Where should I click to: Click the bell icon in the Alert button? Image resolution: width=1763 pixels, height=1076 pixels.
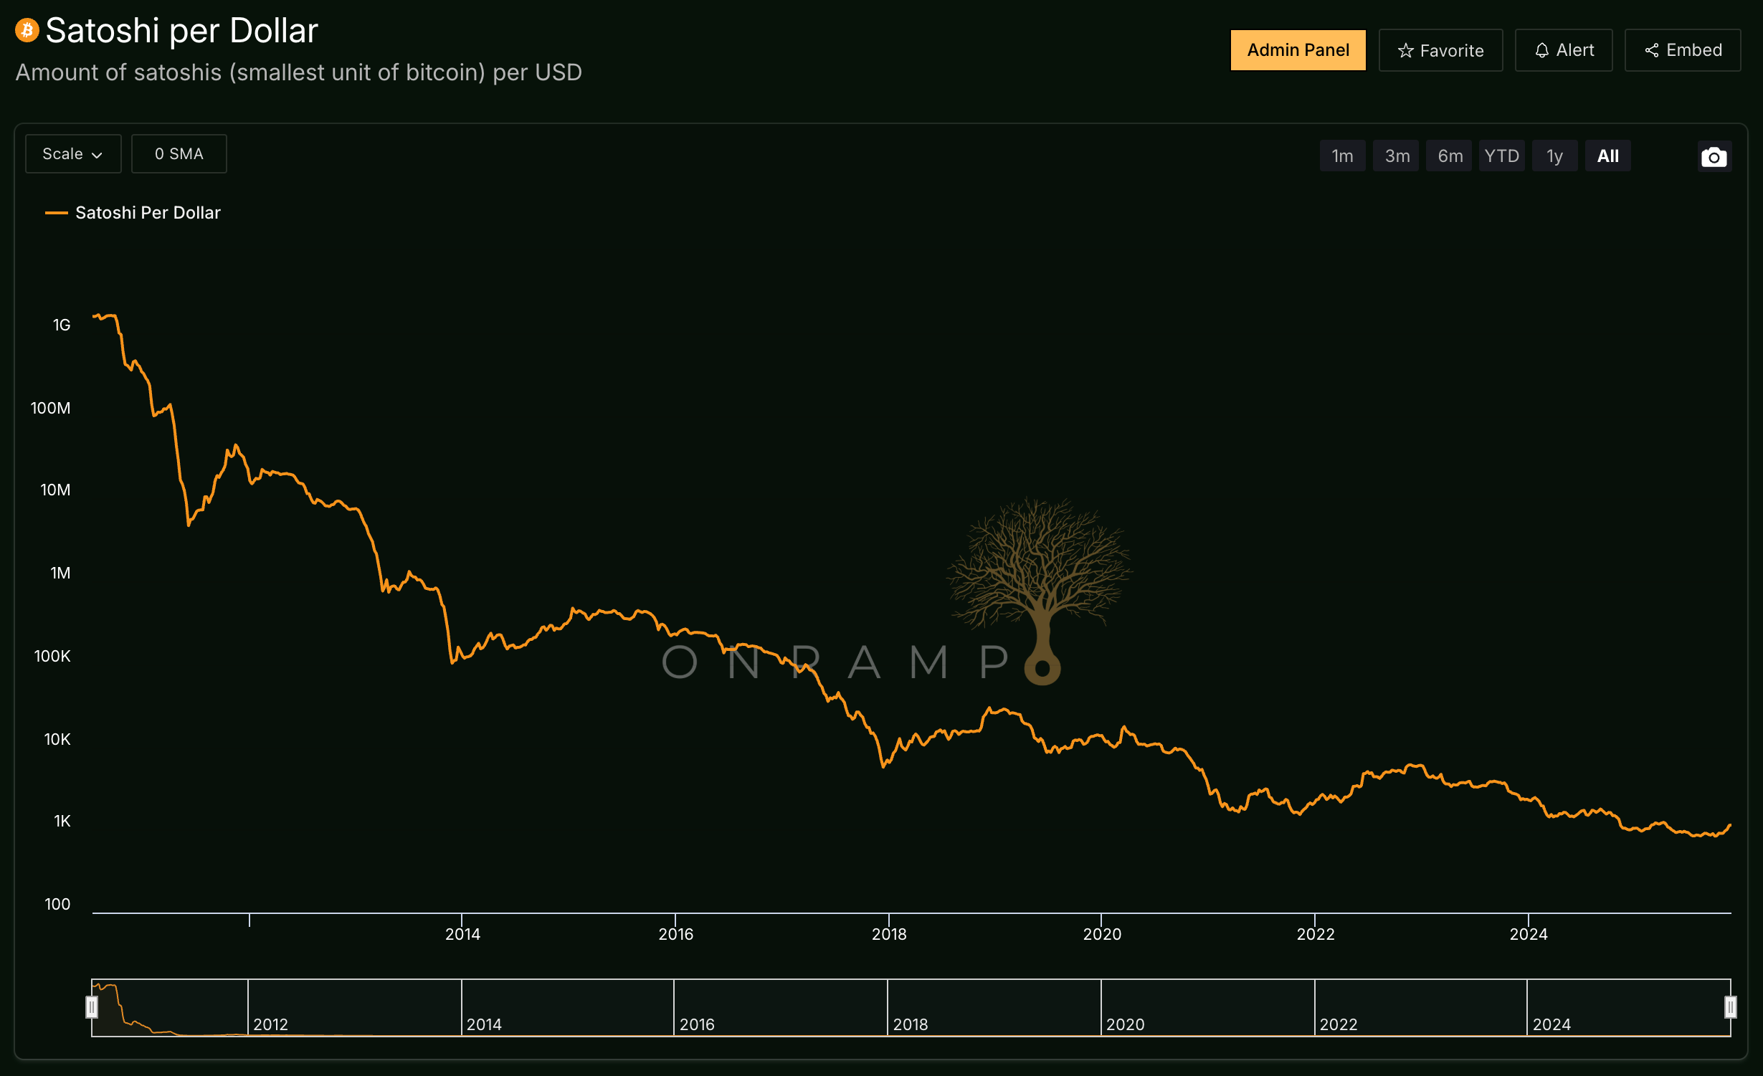pyautogui.click(x=1541, y=50)
